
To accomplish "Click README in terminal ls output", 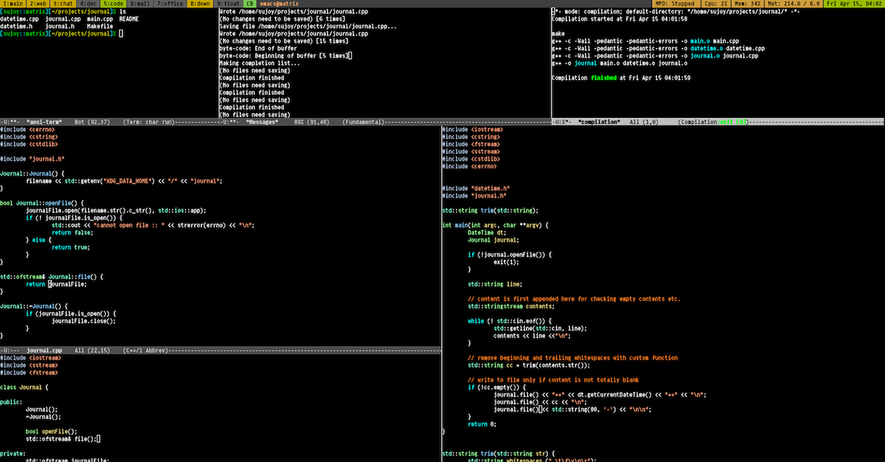I will click(129, 19).
